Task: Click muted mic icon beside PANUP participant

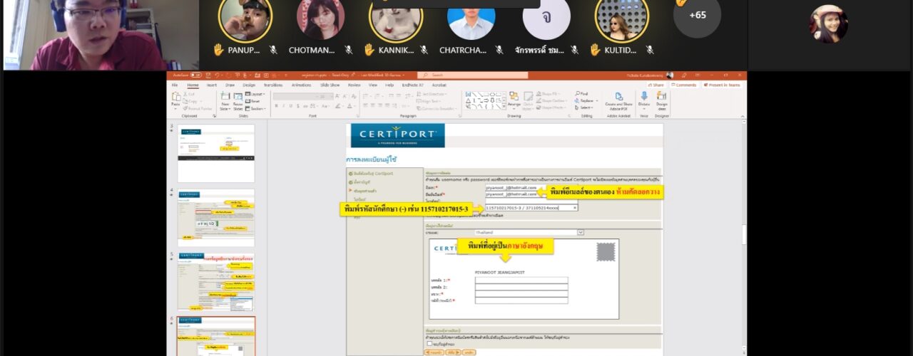Action: (x=273, y=50)
